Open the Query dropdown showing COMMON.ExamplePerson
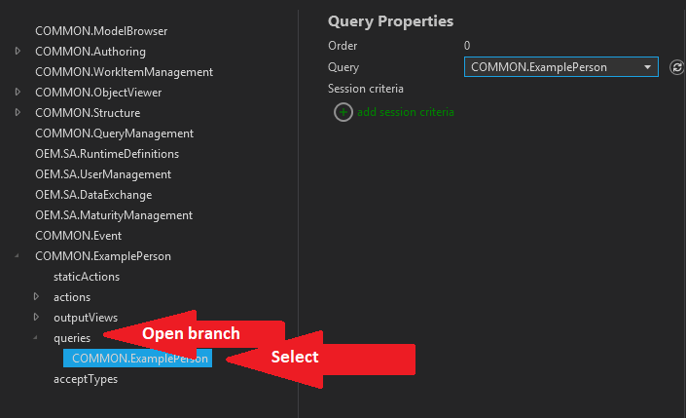 coord(560,67)
